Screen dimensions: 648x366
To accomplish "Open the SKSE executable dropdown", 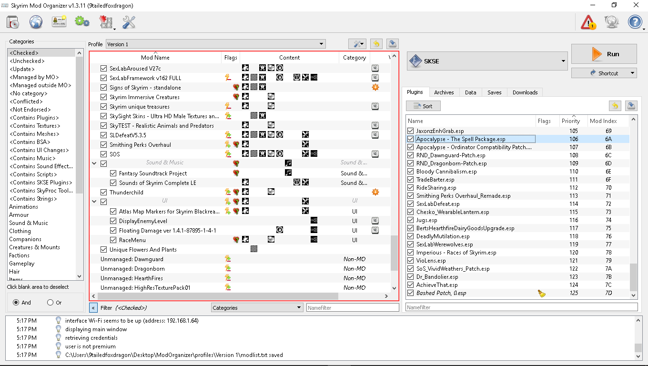I will point(487,61).
